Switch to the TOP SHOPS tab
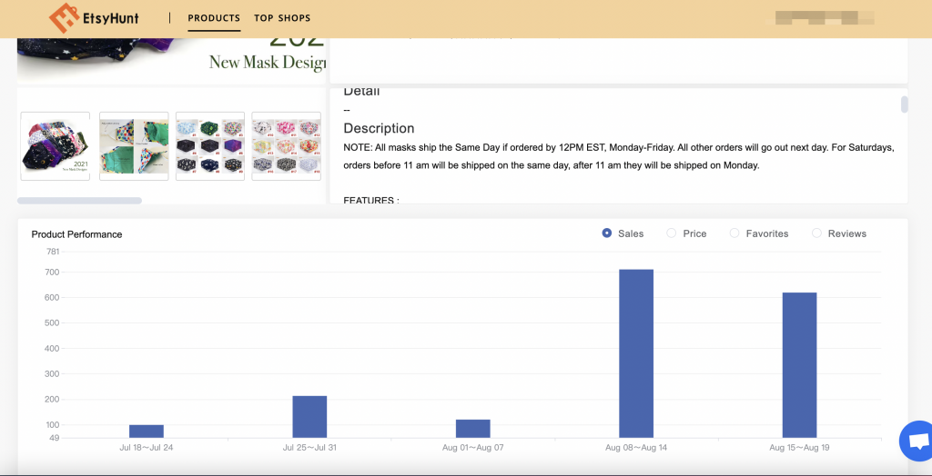 (x=282, y=18)
